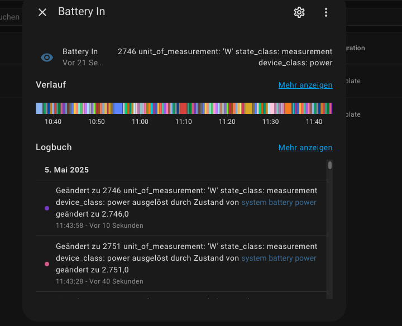Select wide blue segment before 11:00 in timeline

coord(118,108)
